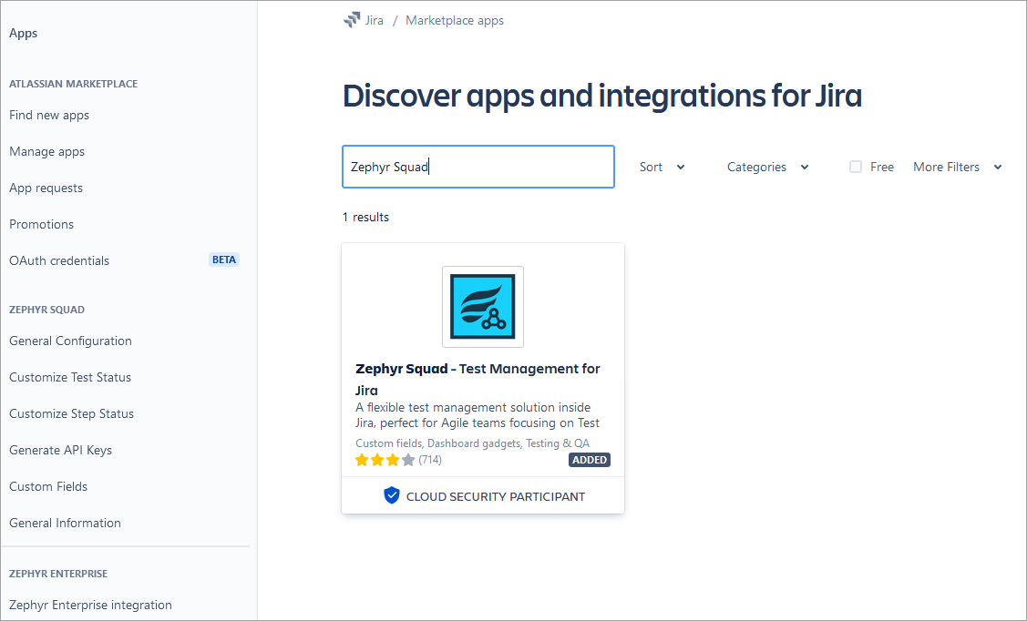The width and height of the screenshot is (1027, 621).
Task: Select "Customize Test Status" in the sidebar
Action: tap(69, 377)
